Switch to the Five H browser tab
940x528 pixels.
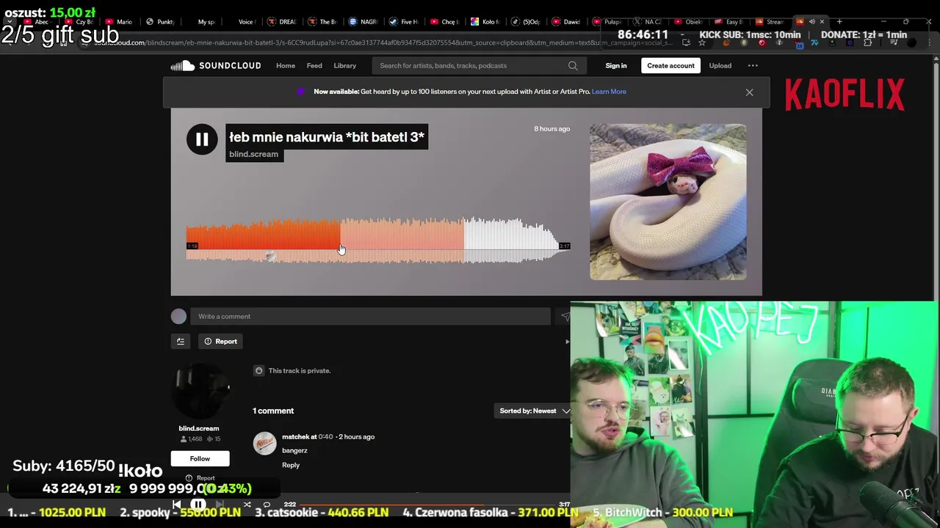point(405,22)
